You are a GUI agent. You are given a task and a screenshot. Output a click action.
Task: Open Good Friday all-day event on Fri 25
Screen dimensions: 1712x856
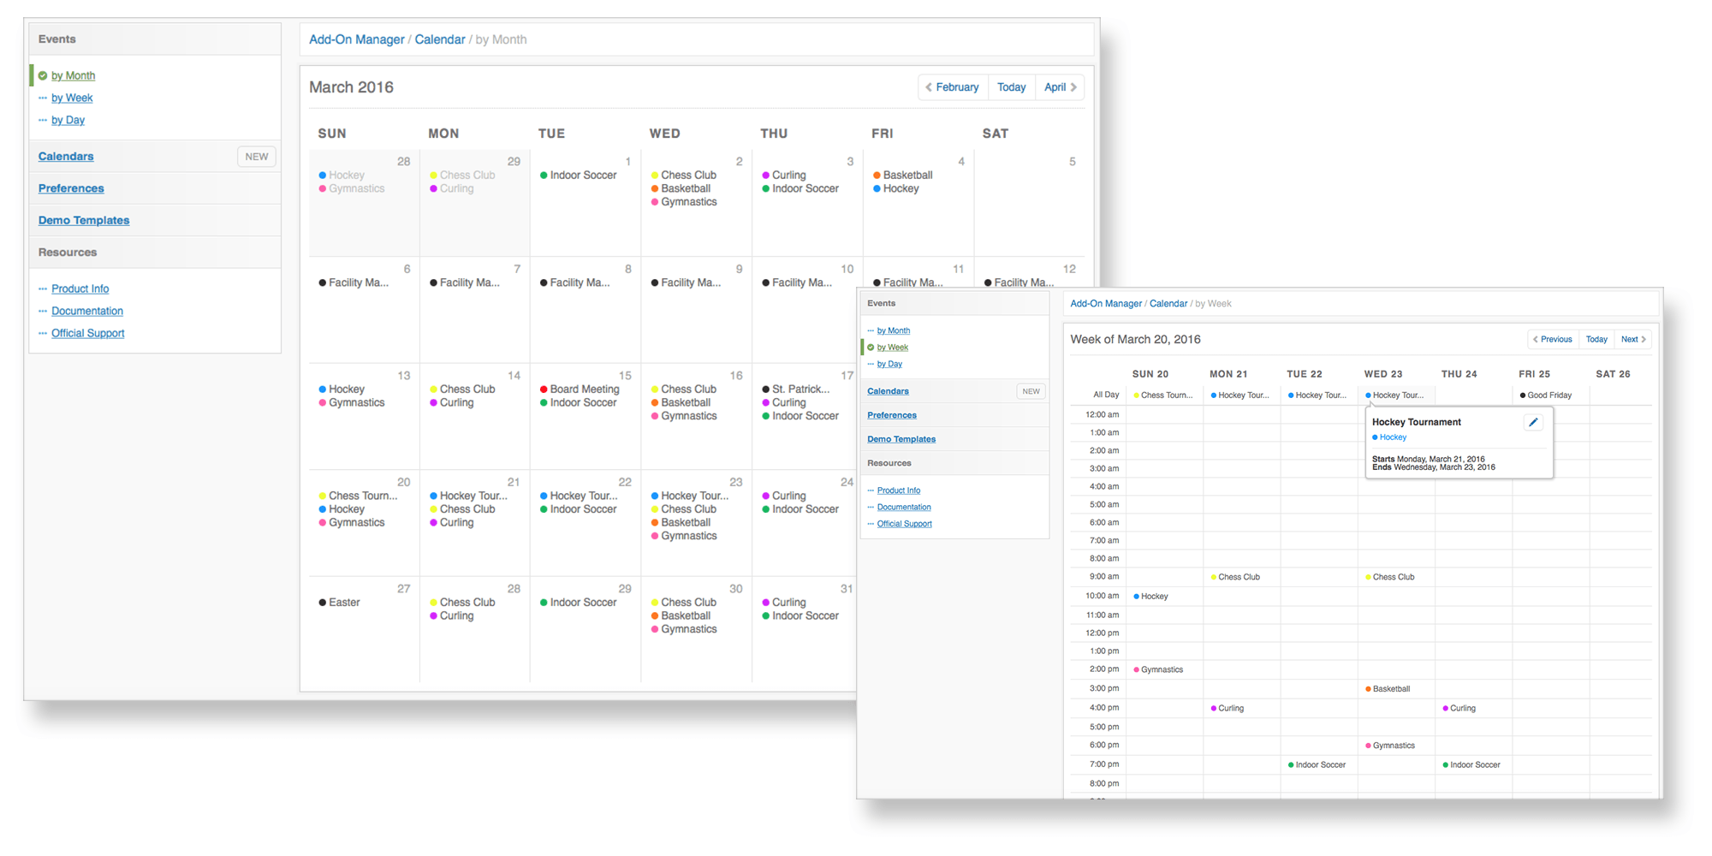coord(1545,395)
